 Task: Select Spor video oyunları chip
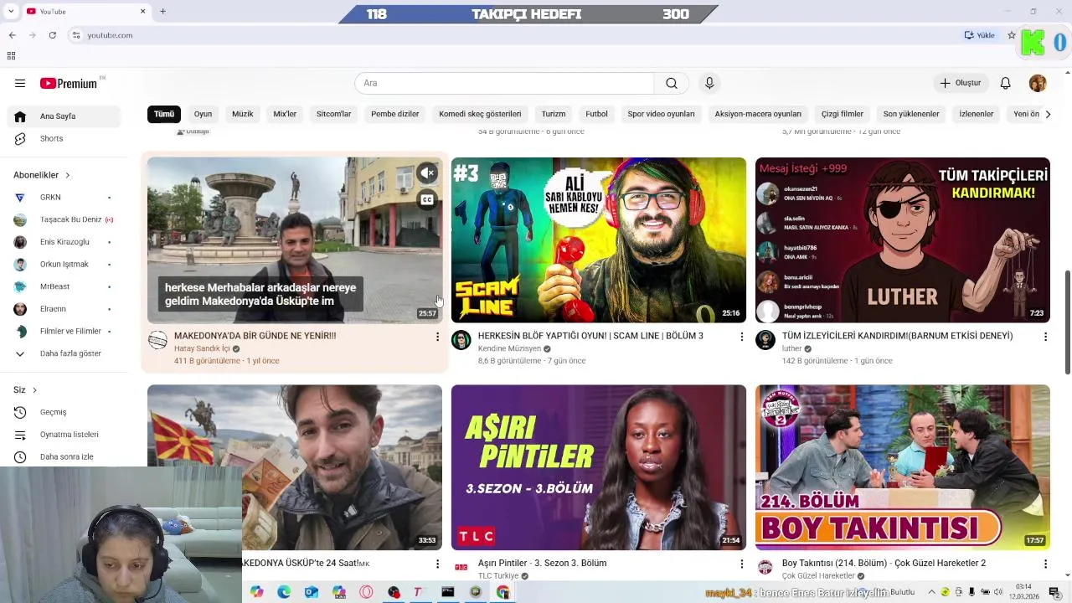pyautogui.click(x=662, y=114)
